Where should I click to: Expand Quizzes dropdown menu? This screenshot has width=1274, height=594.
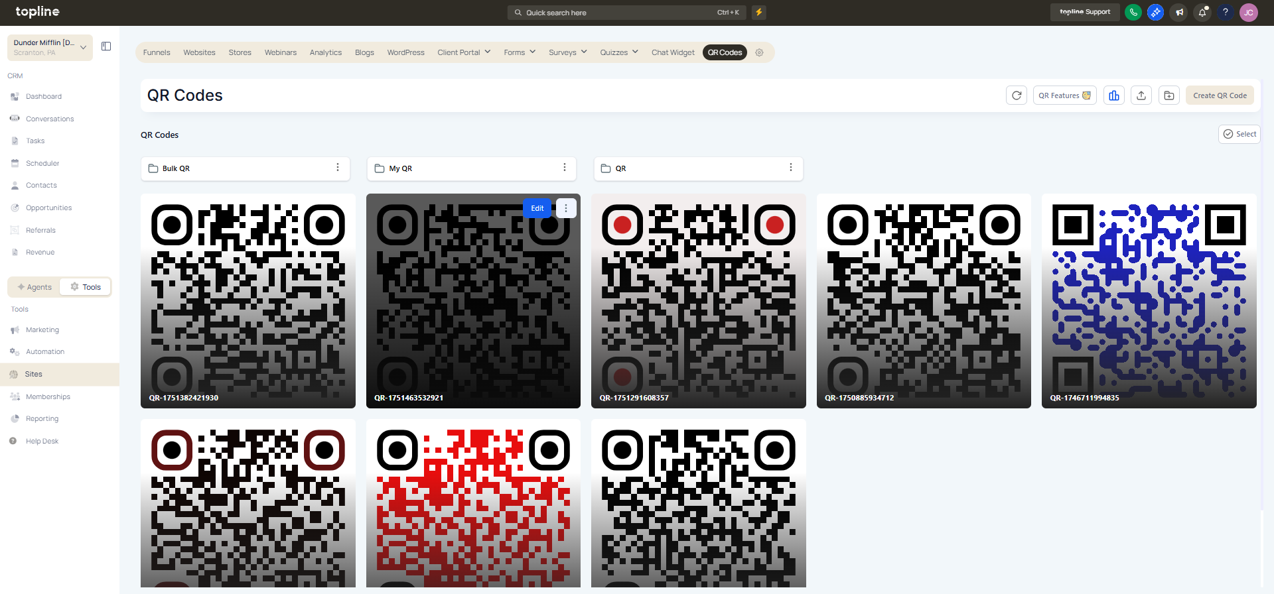point(619,52)
